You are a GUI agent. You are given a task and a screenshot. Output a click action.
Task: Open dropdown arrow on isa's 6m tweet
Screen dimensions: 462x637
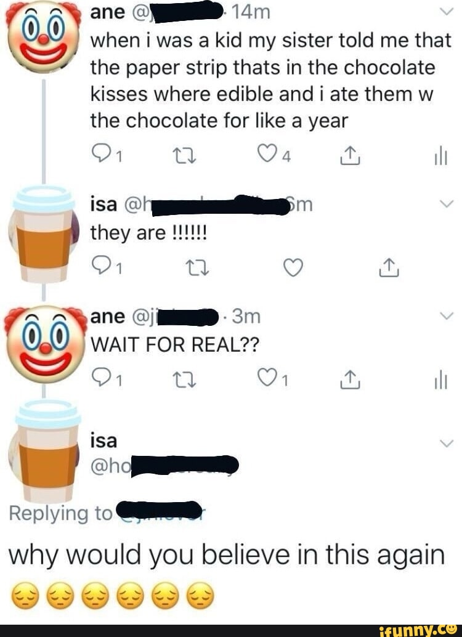(447, 203)
